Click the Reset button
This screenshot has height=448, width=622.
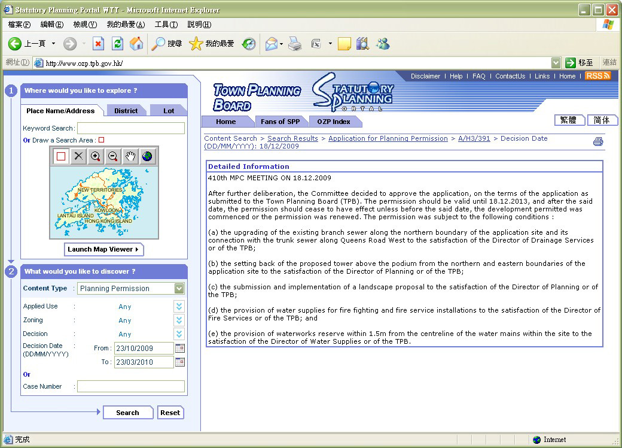pyautogui.click(x=170, y=413)
